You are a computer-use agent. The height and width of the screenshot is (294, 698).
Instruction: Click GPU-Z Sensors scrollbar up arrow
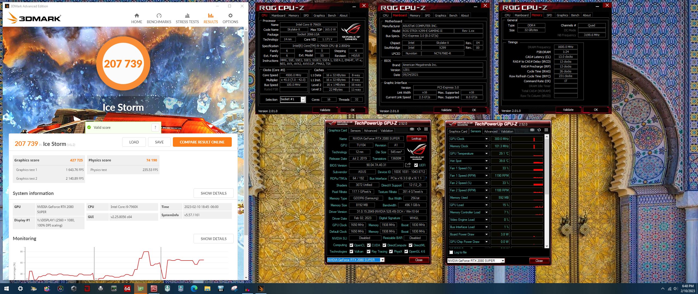coord(547,137)
